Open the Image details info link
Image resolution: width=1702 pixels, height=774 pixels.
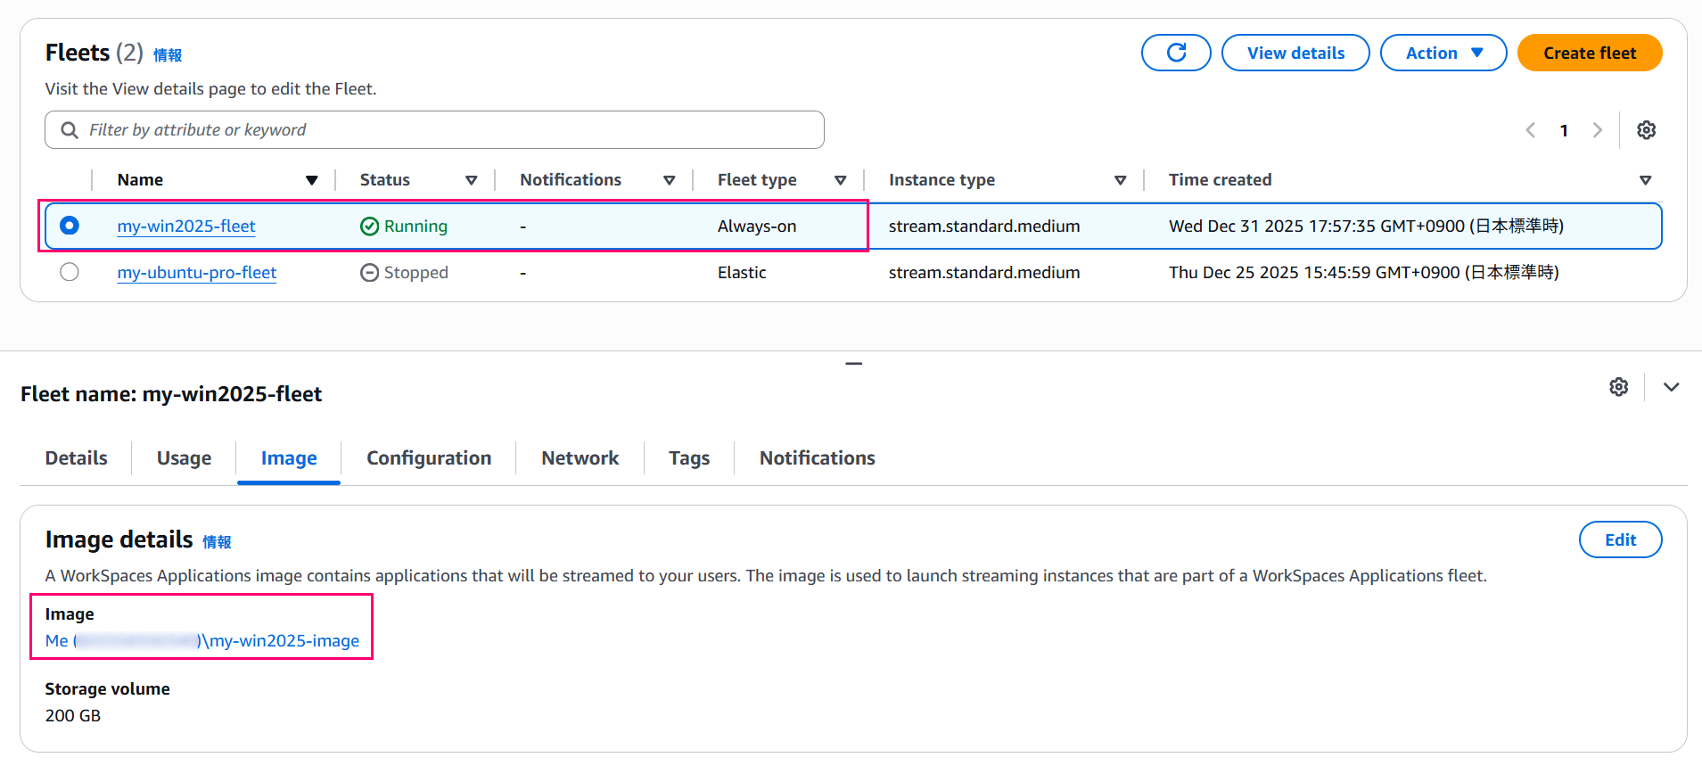(217, 542)
